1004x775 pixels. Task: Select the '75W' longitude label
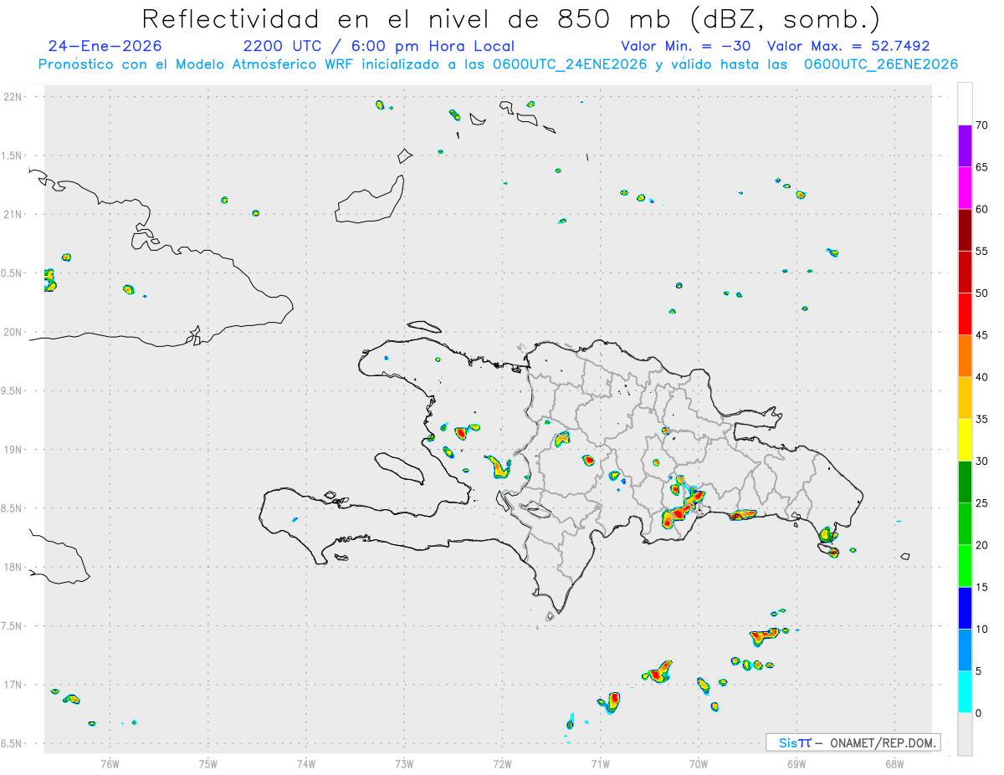208,763
